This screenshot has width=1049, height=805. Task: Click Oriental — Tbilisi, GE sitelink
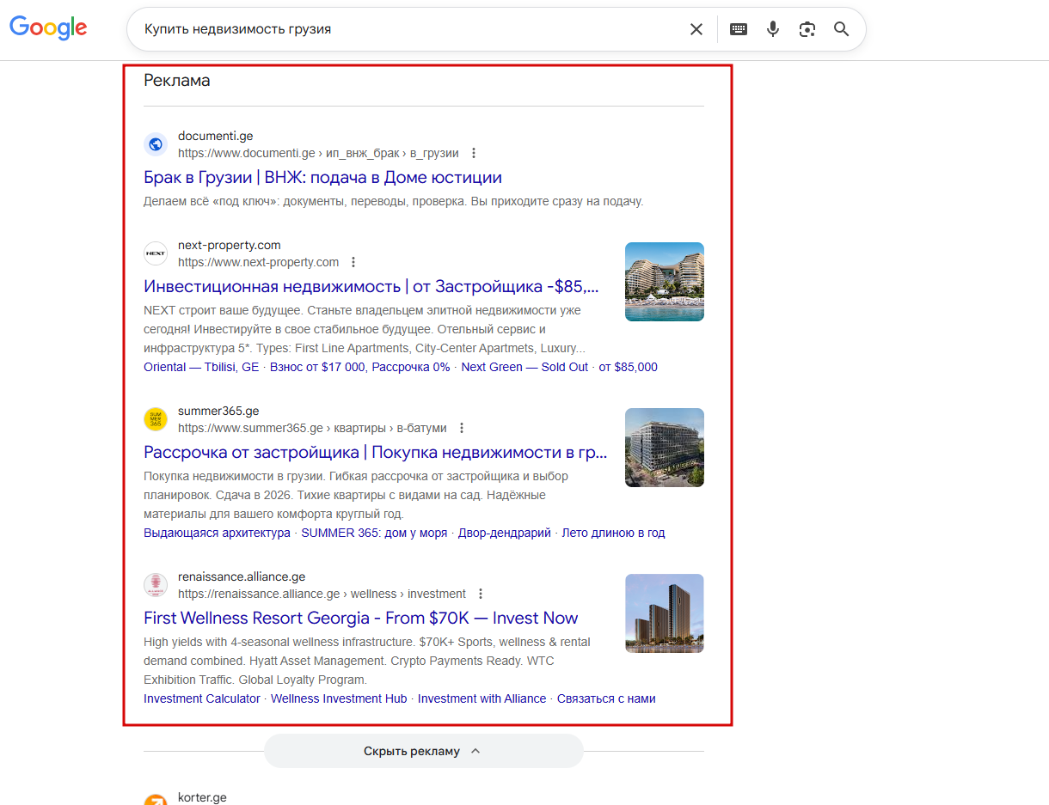coord(201,367)
